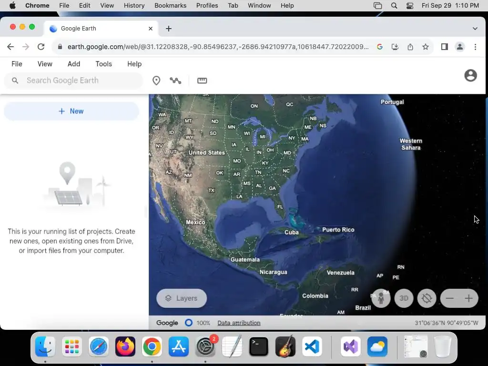Click the fly to your location icon
Screen dimensions: 488x366
427,298
